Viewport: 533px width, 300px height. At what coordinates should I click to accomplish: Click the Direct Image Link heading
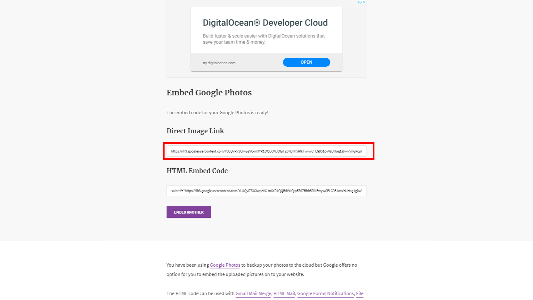tap(195, 131)
